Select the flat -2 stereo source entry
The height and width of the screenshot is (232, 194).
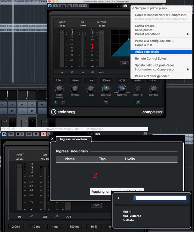(x=132, y=216)
